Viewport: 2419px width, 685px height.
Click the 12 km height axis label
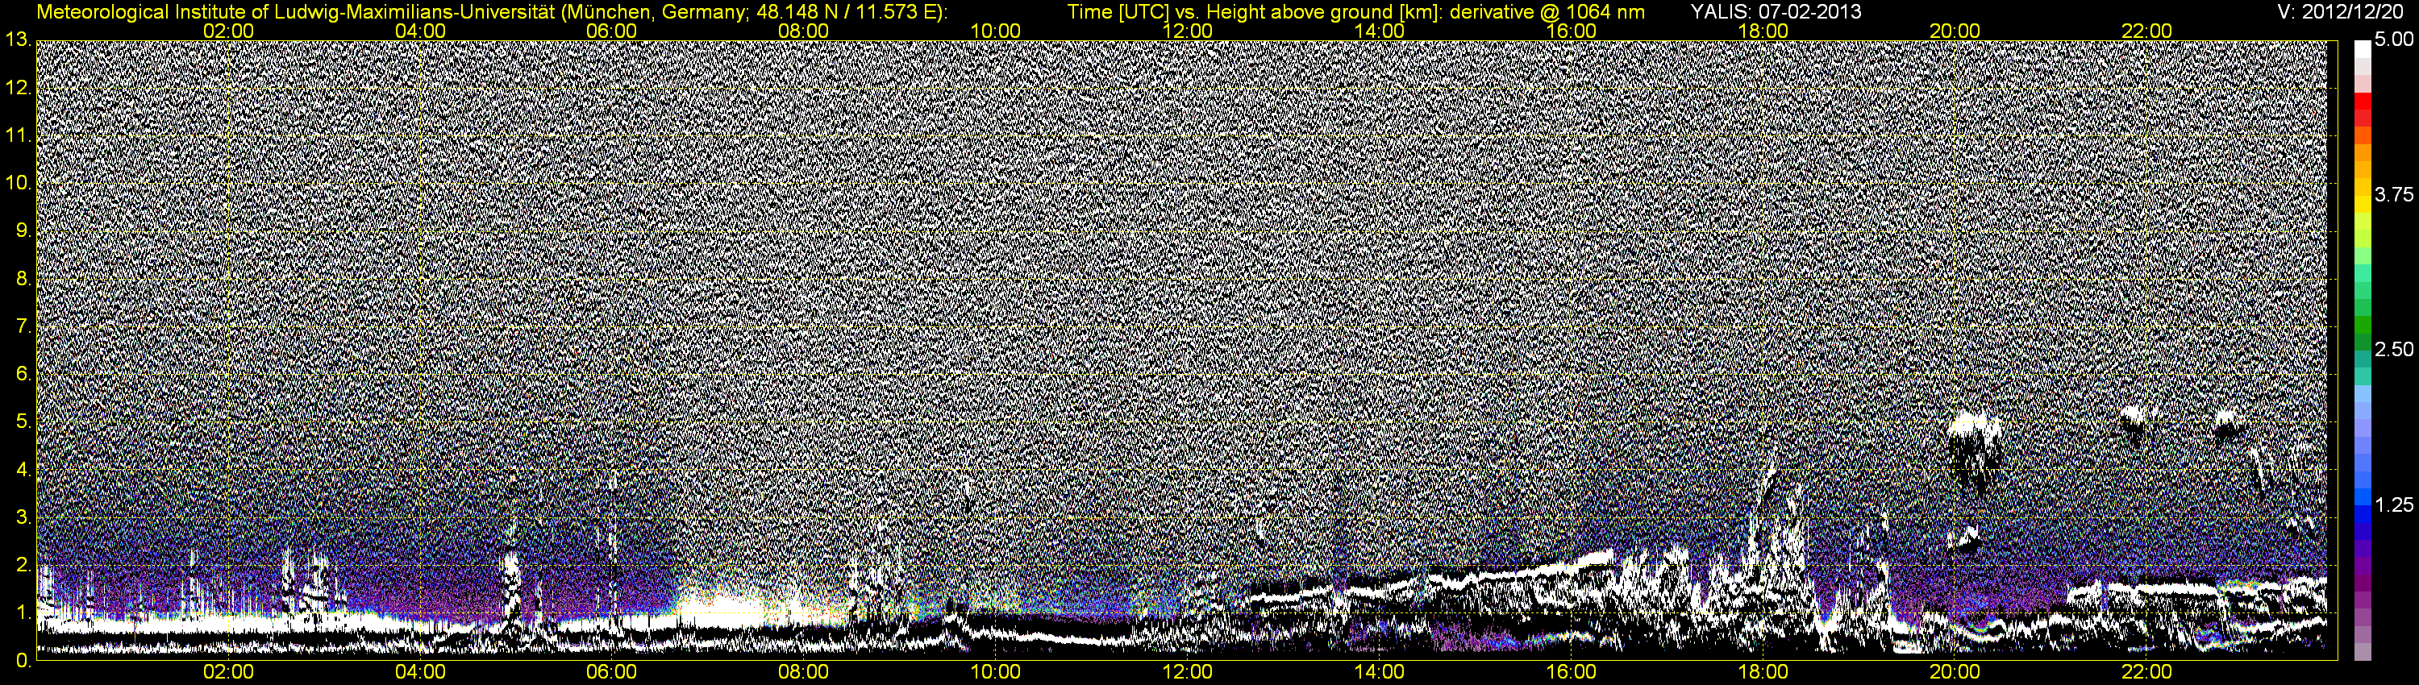pos(18,88)
